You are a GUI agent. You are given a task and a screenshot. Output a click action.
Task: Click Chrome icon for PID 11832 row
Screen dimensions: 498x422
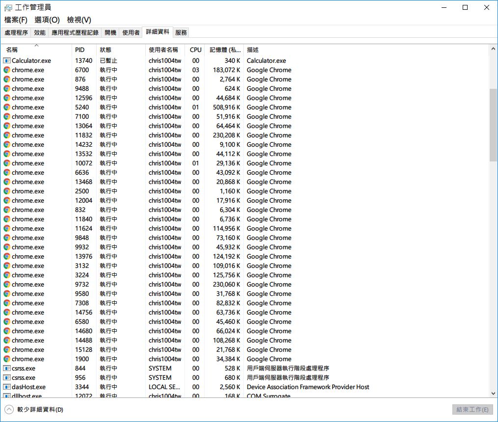tap(7, 135)
